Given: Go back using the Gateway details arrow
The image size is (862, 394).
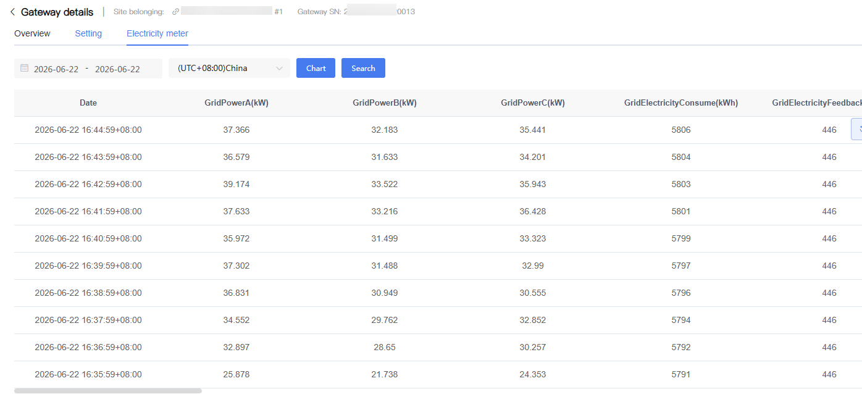Looking at the screenshot, I should tap(12, 12).
